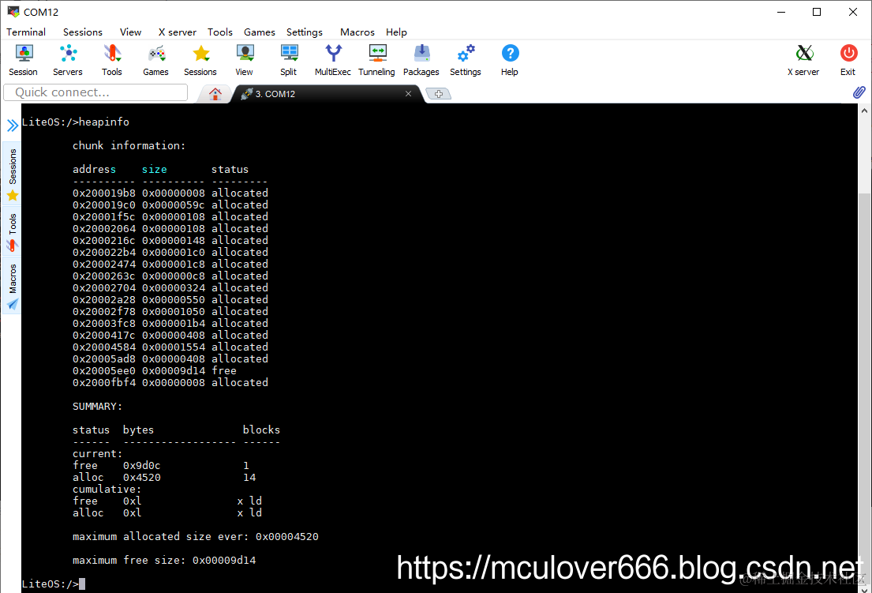The image size is (872, 593).
Task: Open a new tab with plus icon
Action: point(439,94)
